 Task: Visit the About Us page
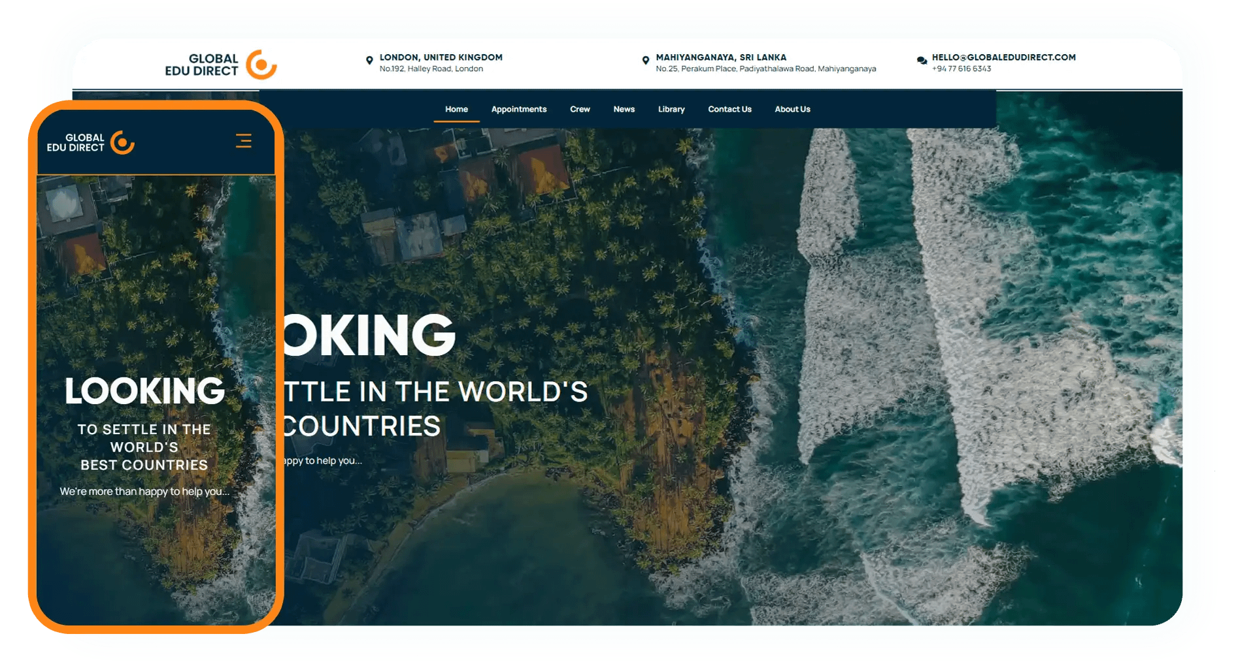coord(792,109)
